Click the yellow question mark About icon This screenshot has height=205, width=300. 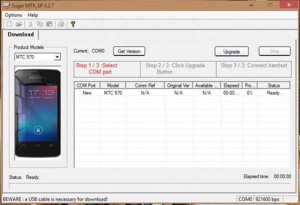(x=72, y=24)
